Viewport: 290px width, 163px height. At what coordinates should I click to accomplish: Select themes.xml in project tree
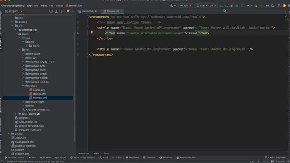[x=38, y=98]
